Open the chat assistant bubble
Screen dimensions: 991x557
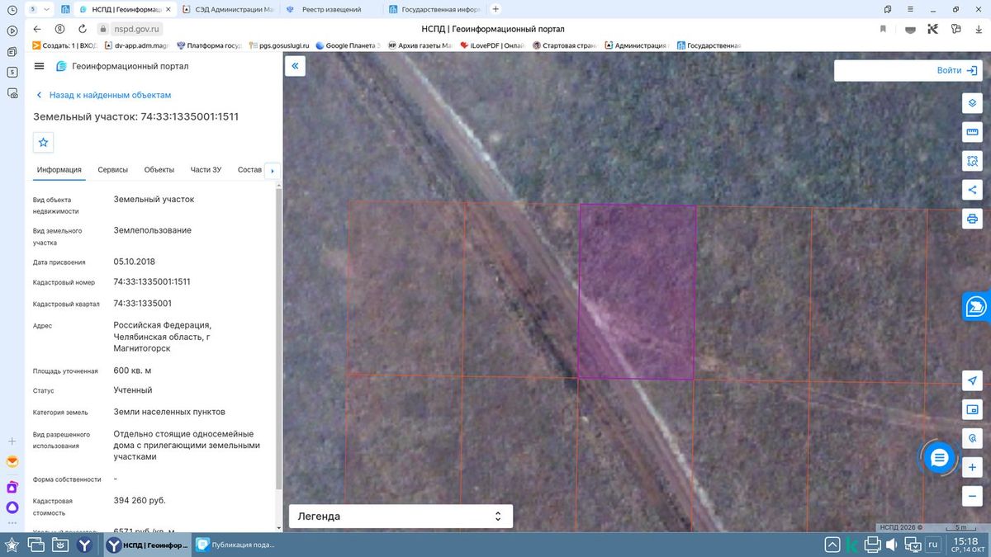click(939, 457)
